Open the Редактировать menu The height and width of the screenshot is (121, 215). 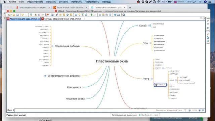tap(35, 2)
